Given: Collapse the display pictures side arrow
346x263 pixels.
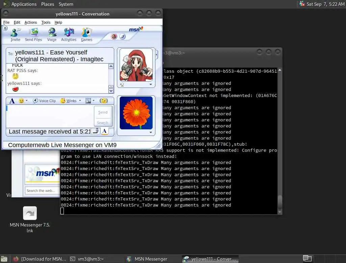Looking at the screenshot, I should click(x=157, y=54).
